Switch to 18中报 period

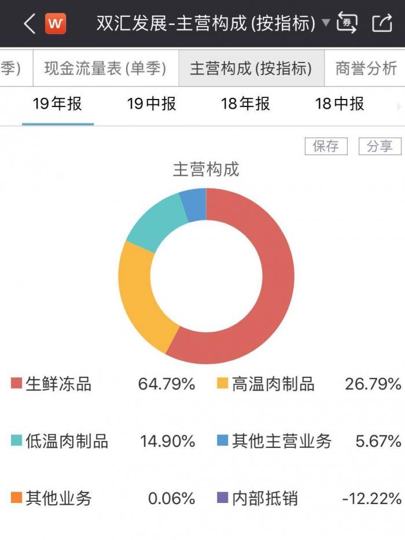click(340, 104)
